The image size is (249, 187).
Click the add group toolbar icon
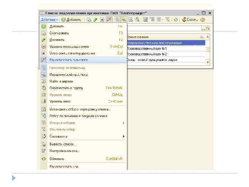(89, 20)
